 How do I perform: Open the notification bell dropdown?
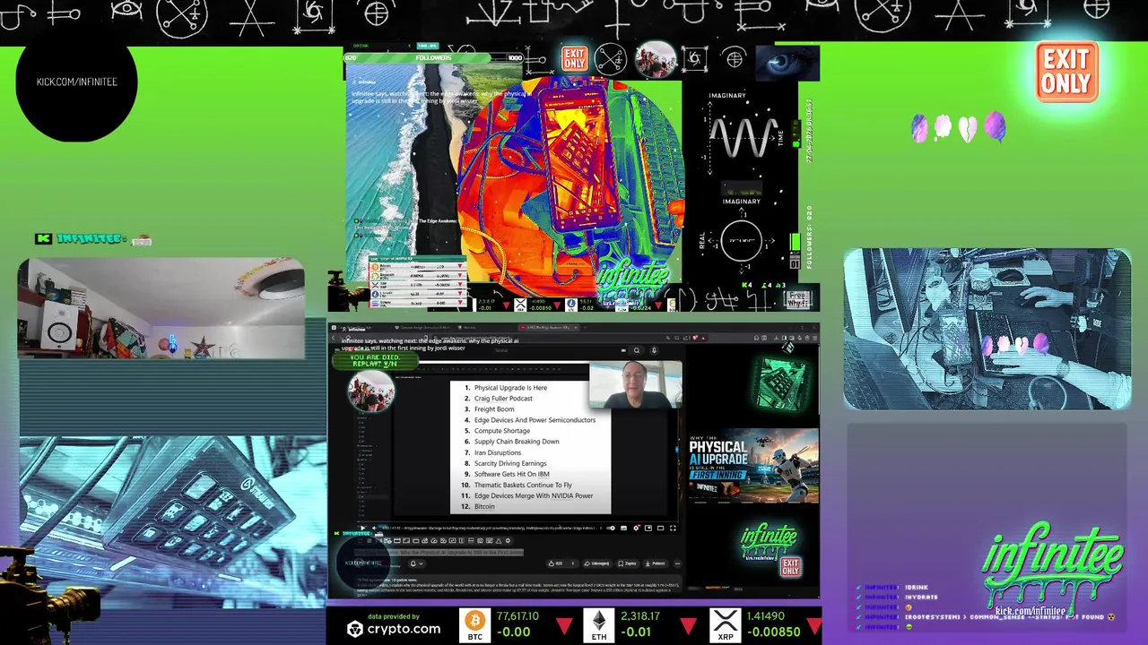pyautogui.click(x=417, y=563)
